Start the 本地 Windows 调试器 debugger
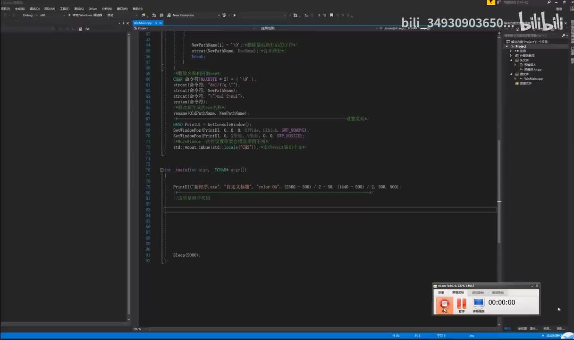The width and height of the screenshot is (574, 340). coord(87,15)
